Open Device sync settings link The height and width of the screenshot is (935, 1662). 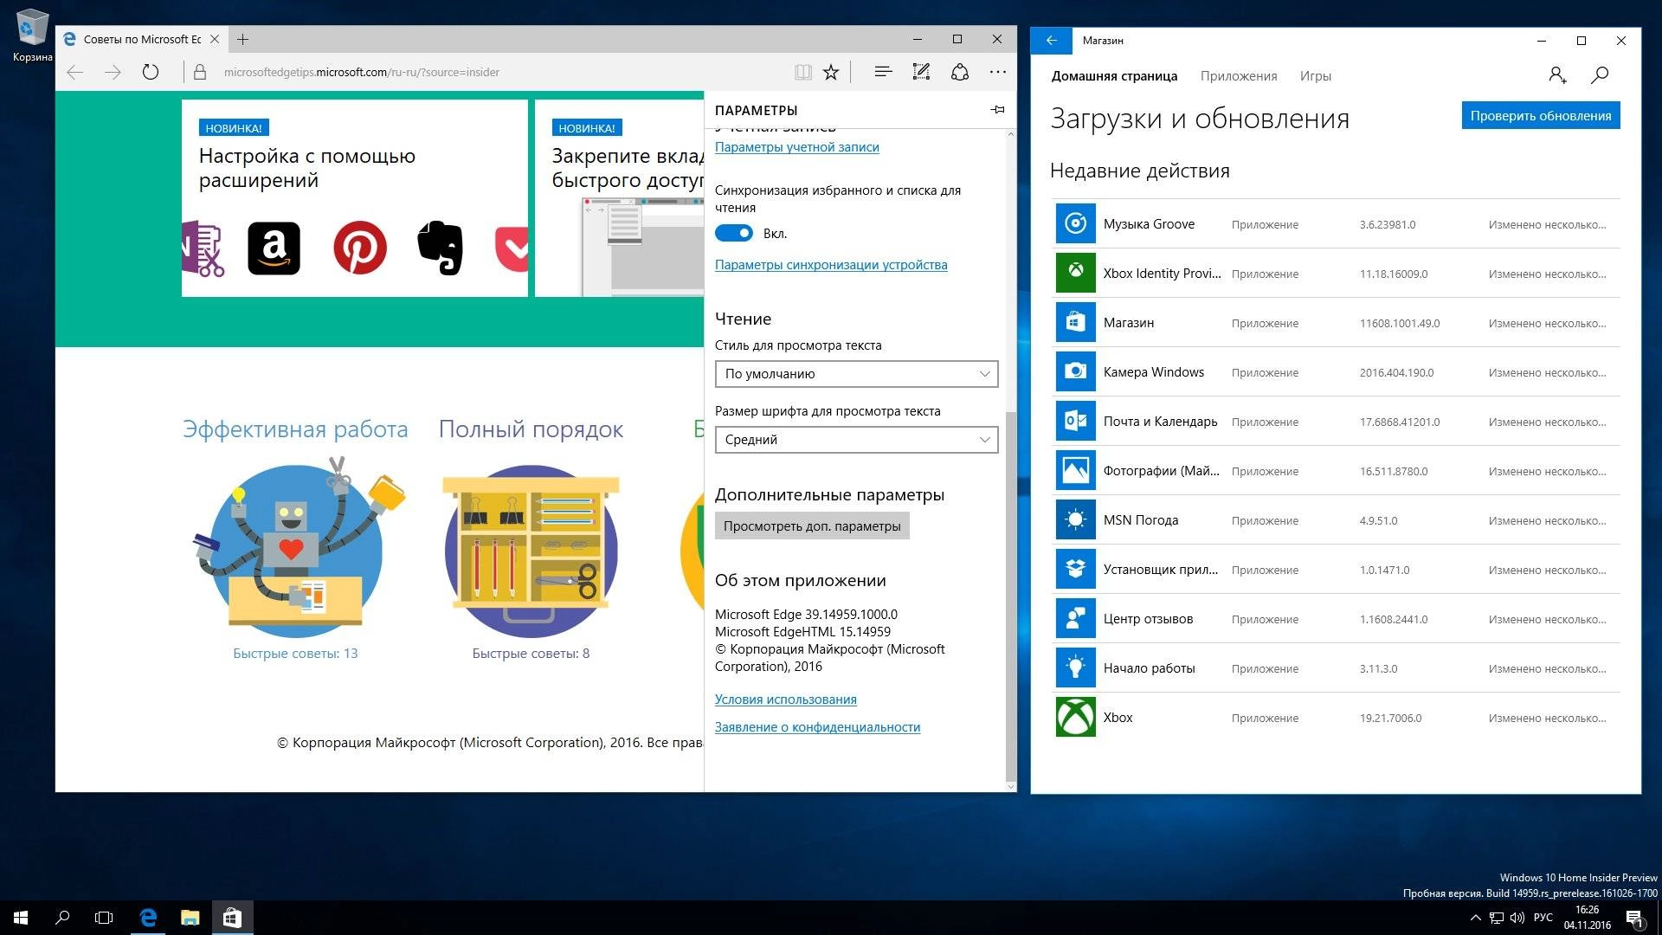(831, 265)
